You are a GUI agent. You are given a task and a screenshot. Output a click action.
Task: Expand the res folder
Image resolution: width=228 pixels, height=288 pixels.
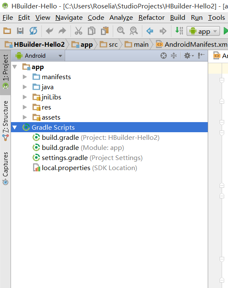coord(24,107)
